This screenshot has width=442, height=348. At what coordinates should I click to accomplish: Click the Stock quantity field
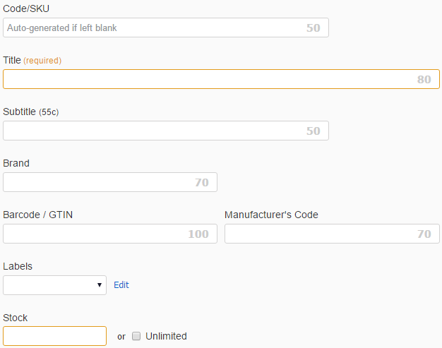coord(54,336)
